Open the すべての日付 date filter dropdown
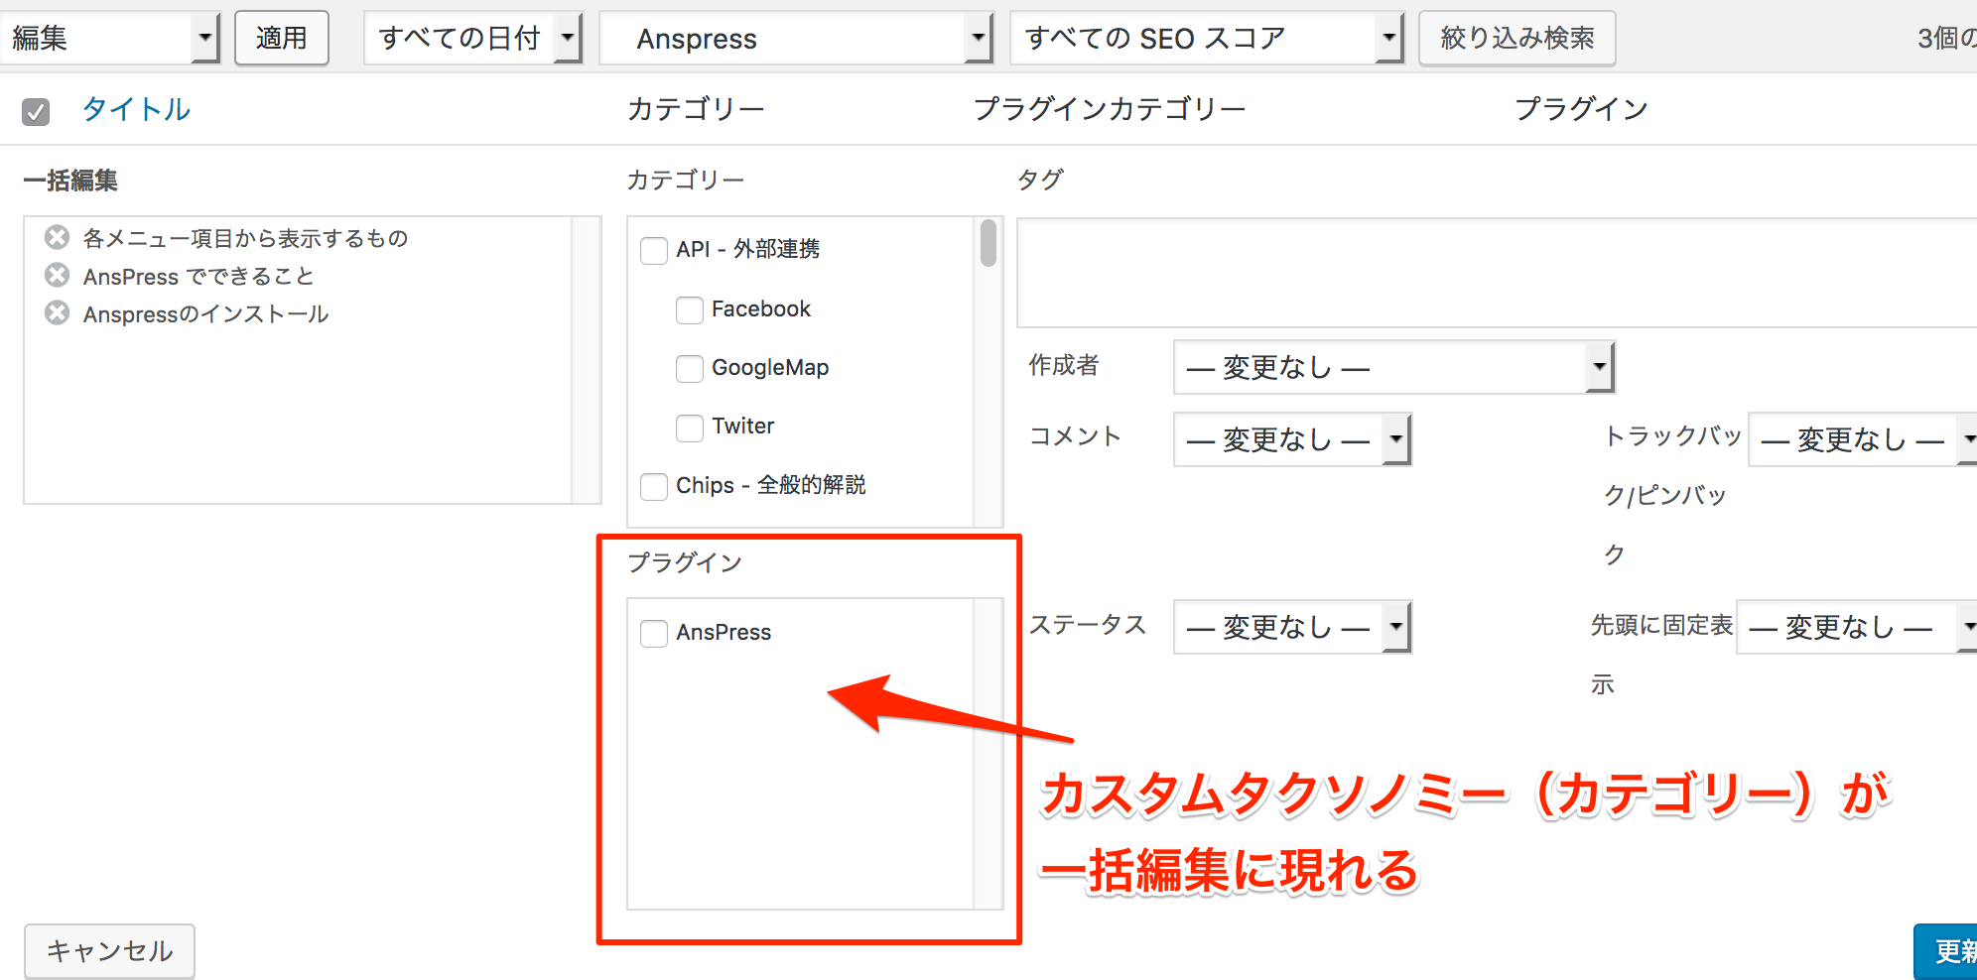 (x=473, y=39)
